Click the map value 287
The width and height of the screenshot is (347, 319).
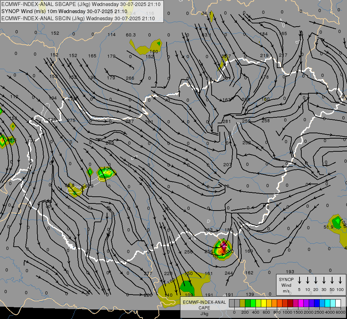click(x=130, y=121)
